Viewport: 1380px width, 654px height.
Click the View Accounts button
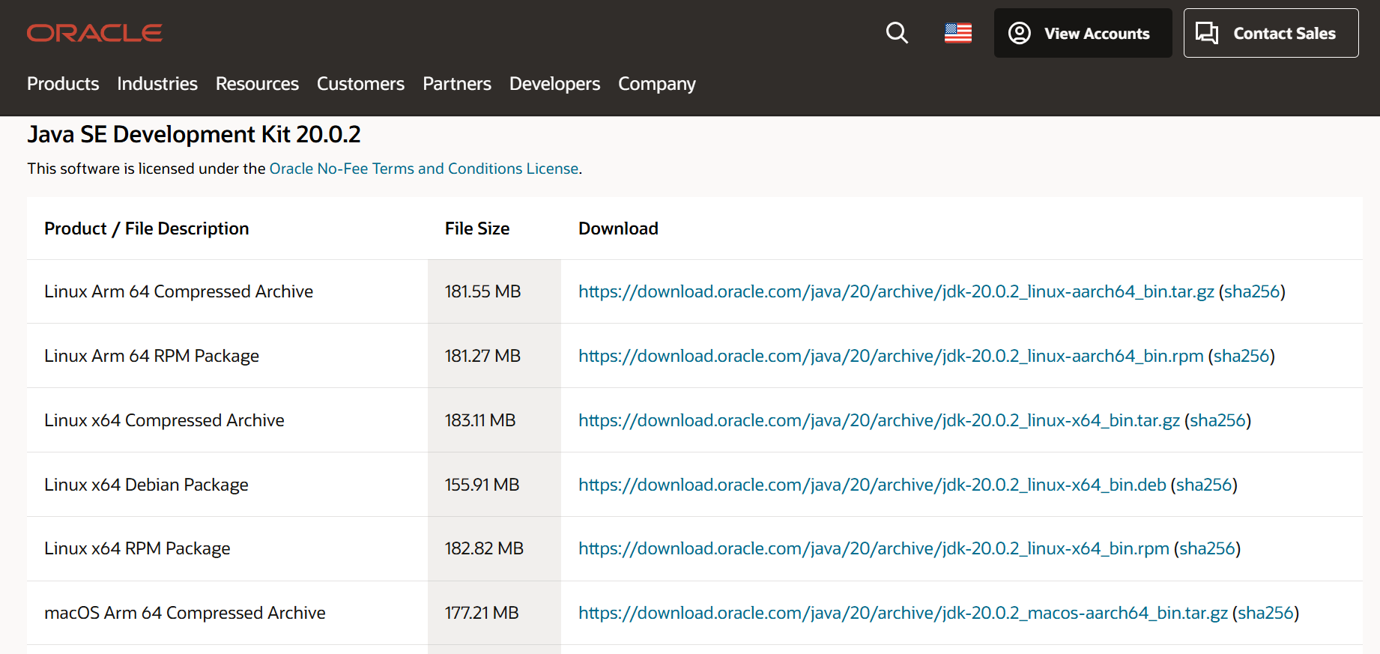pyautogui.click(x=1083, y=33)
